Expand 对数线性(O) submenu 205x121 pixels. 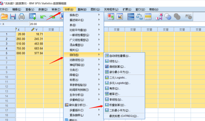(84, 60)
